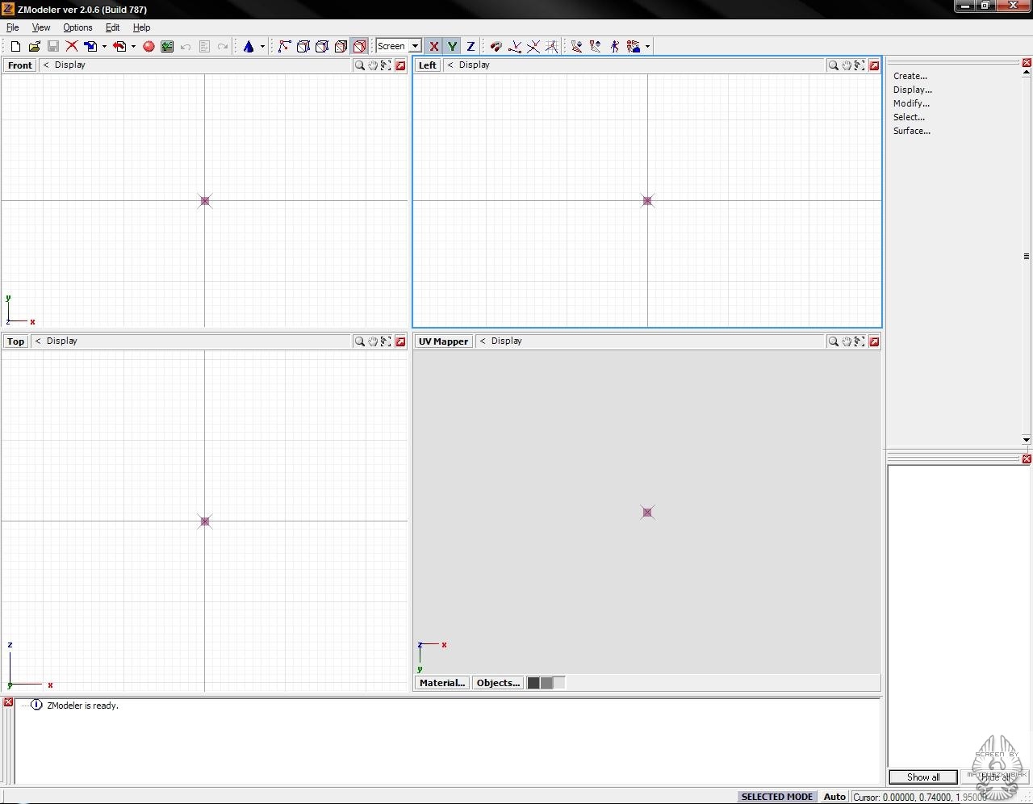Screen dimensions: 1033x804
Task: Open the Help menu
Action: 141,27
